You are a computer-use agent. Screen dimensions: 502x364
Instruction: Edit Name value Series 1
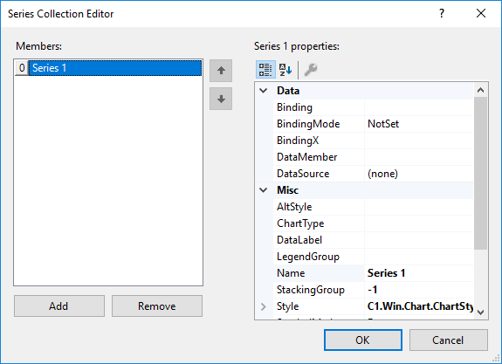coord(419,273)
